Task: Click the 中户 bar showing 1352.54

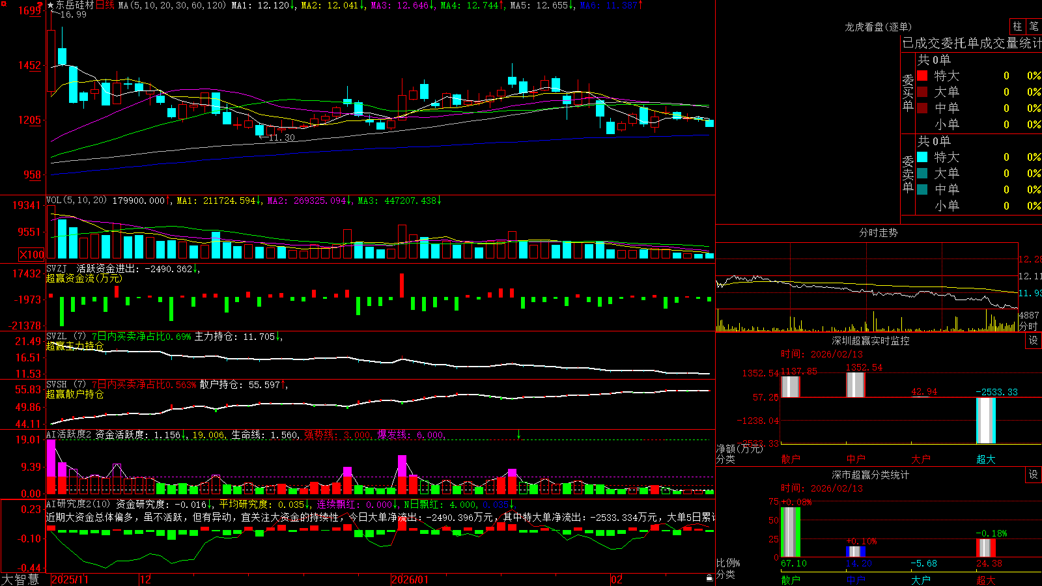Action: (x=855, y=385)
